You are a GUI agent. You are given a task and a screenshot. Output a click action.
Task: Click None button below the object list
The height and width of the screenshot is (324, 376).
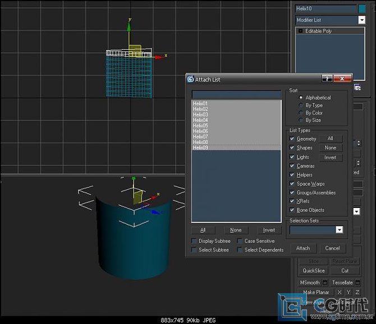tap(236, 230)
